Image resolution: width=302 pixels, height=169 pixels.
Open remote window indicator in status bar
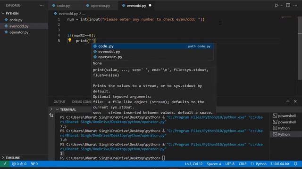point(5,164)
